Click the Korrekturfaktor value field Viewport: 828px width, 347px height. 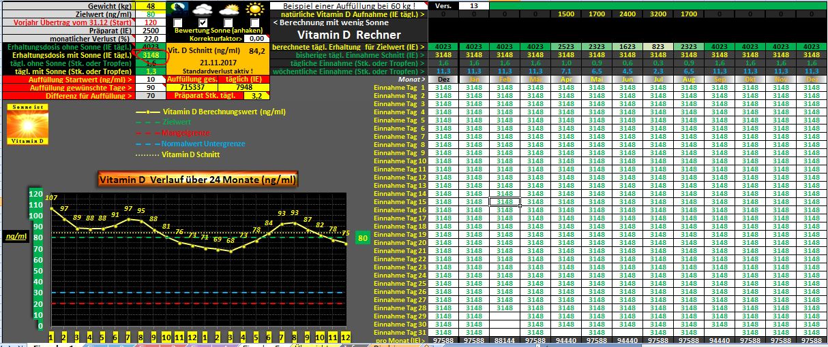pos(256,39)
